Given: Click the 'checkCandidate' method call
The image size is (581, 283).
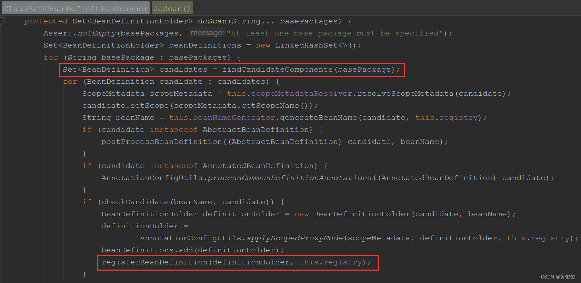Looking at the screenshot, I should (135, 202).
